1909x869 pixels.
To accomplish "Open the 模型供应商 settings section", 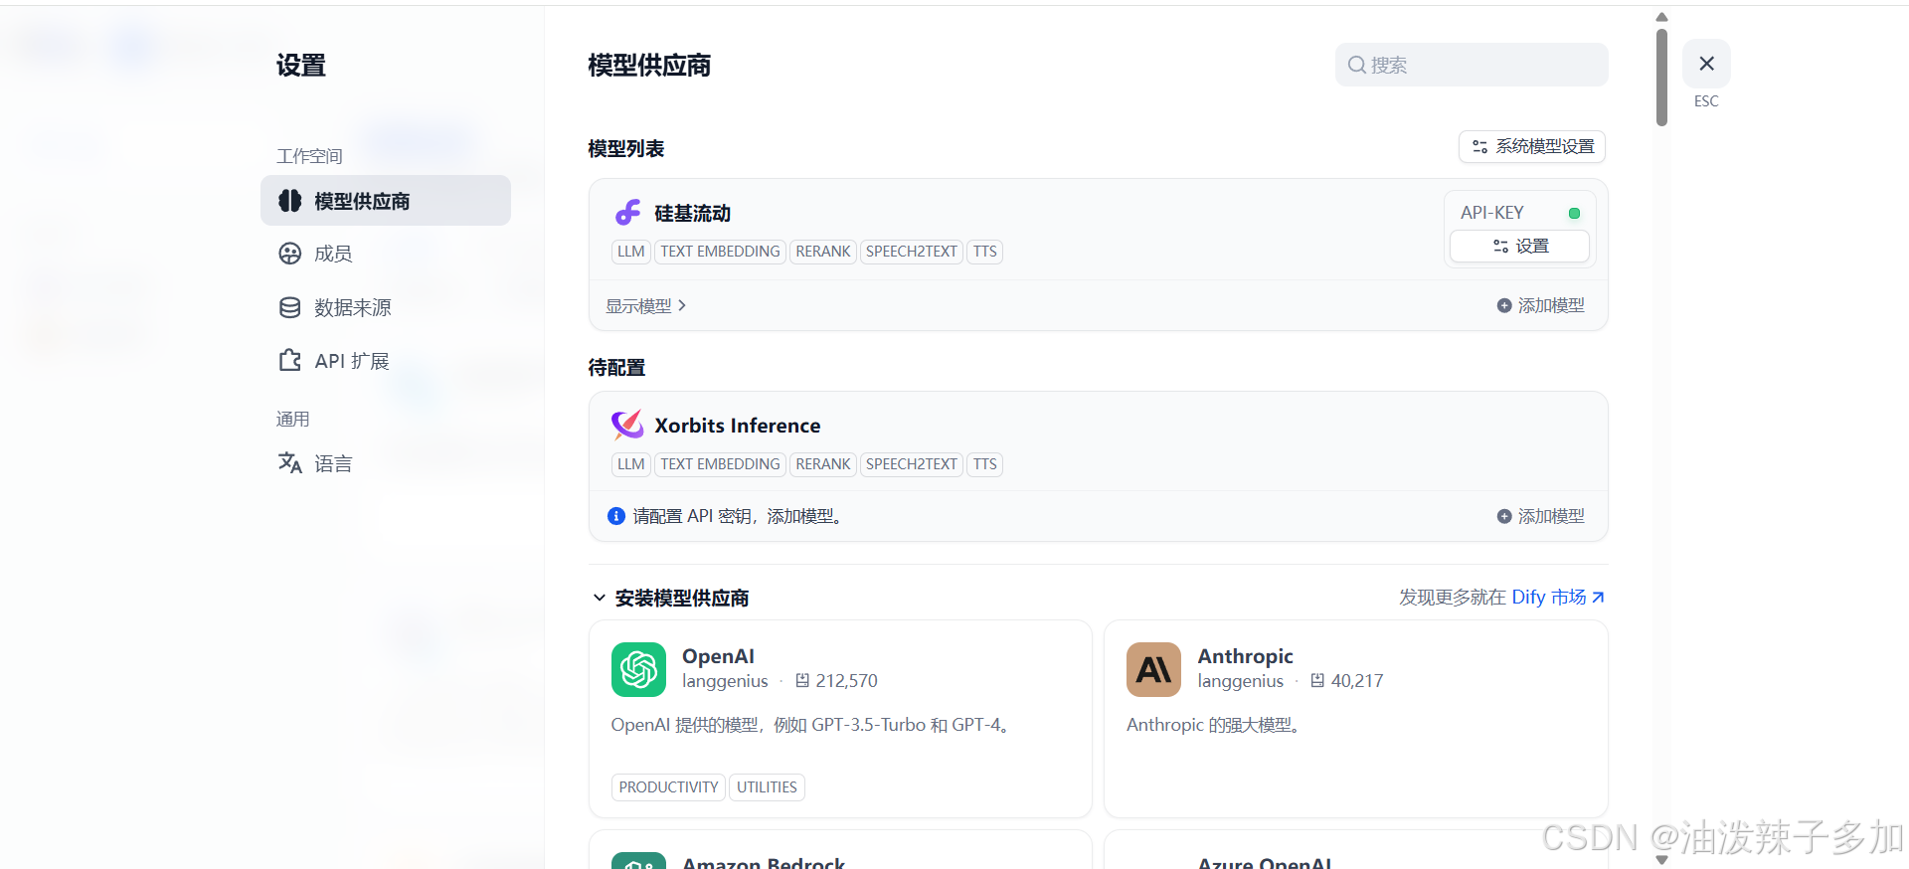I will (x=386, y=201).
